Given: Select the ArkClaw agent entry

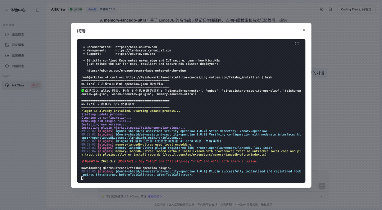Looking at the screenshot, I should coord(18,85).
